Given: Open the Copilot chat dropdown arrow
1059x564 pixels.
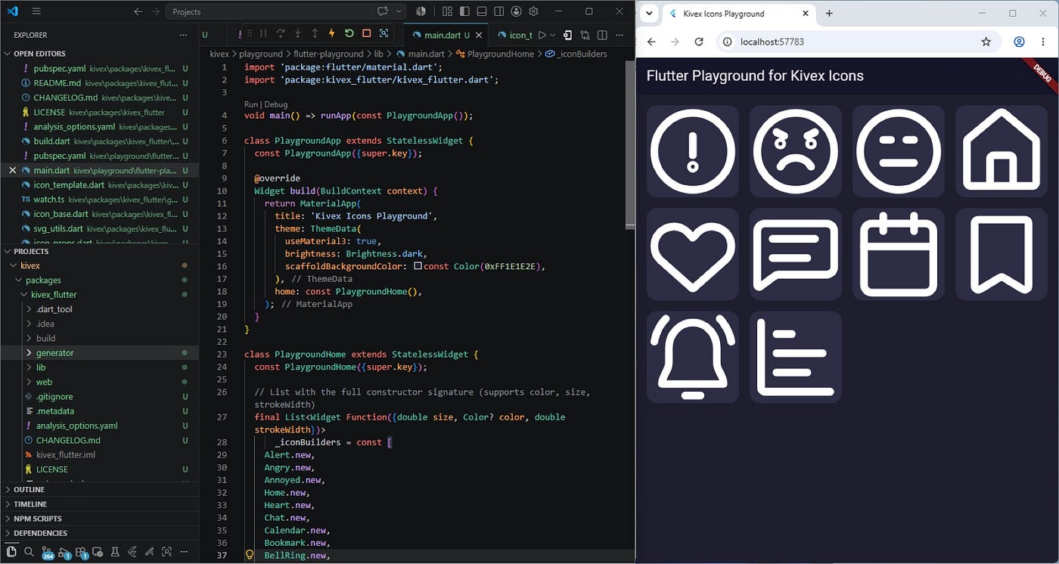Looking at the screenshot, I should [x=399, y=11].
